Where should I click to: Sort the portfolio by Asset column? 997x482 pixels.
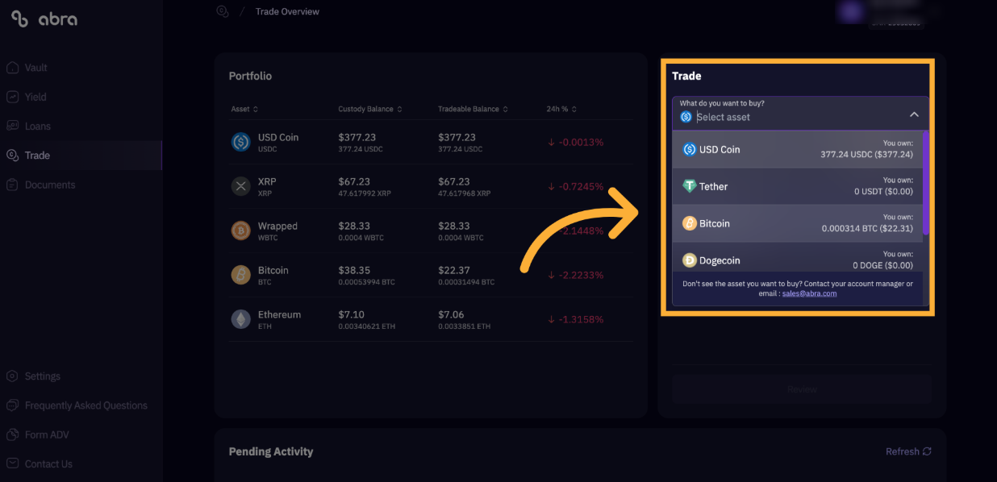tap(244, 109)
